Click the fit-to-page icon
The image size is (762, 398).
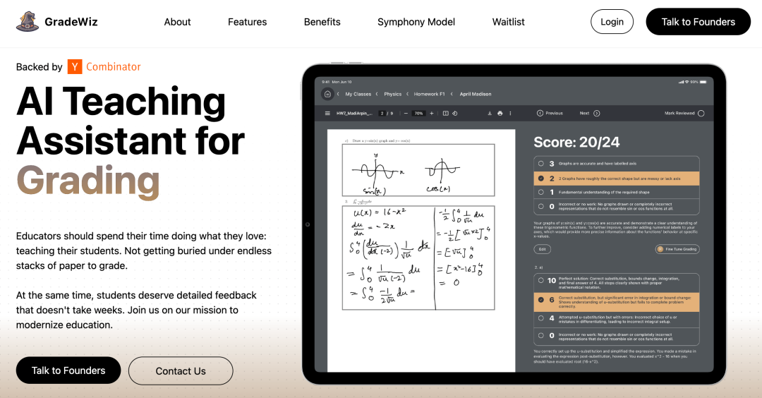coord(446,113)
